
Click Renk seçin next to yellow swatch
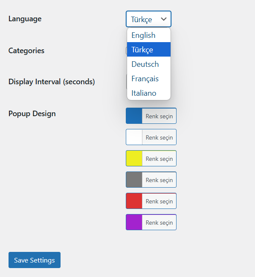coord(159,159)
